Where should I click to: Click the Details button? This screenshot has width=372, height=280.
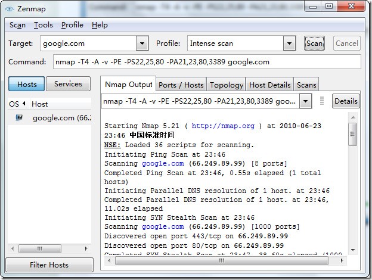346,101
